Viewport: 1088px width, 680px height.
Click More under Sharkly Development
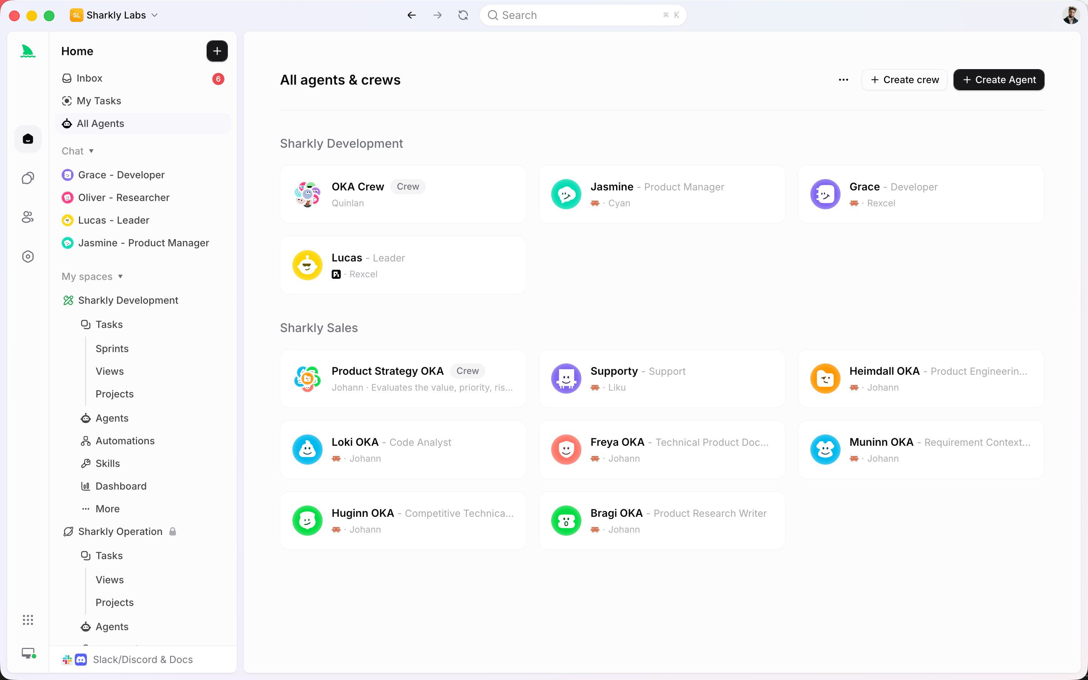100,508
